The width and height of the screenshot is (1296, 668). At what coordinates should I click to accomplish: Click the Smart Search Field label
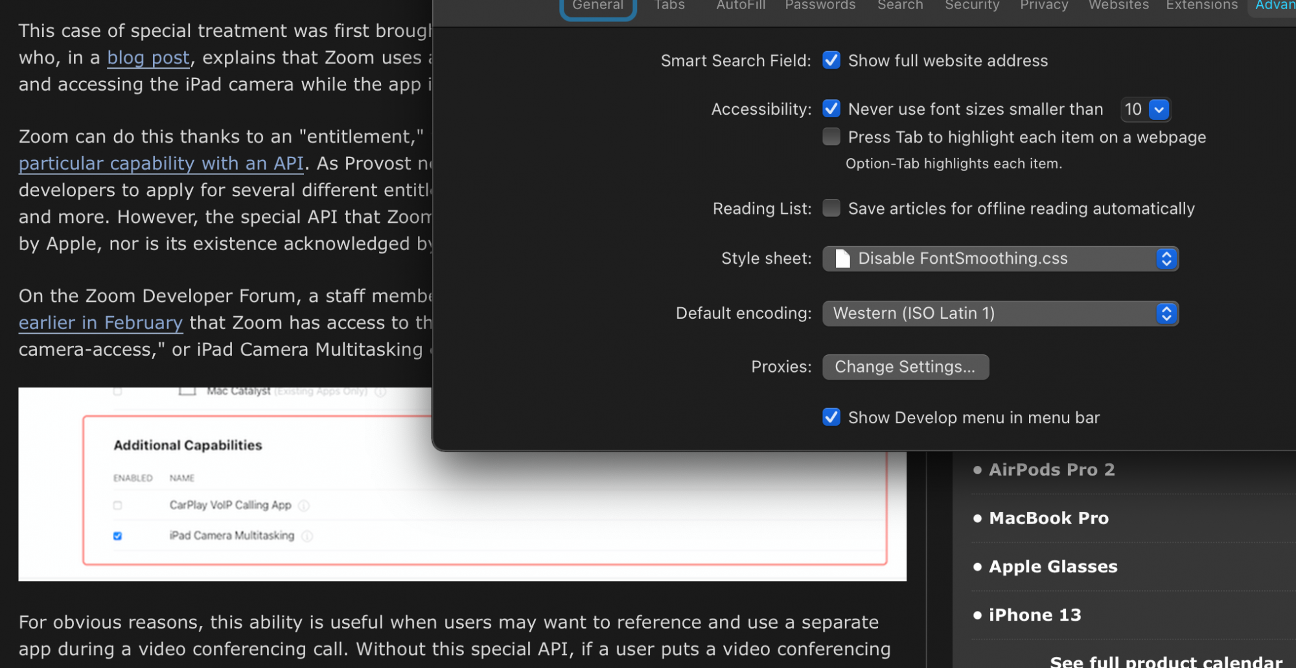(x=735, y=61)
